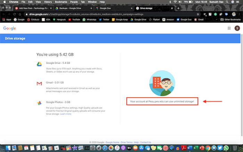Switch to the "Add New Post" tab
The width and height of the screenshot is (243, 152).
(33, 8)
